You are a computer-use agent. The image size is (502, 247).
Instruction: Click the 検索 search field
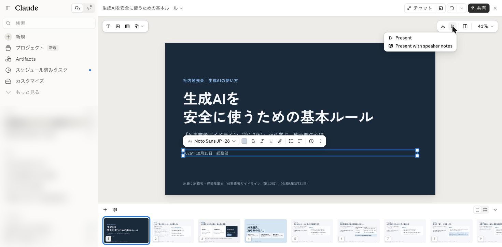click(x=49, y=23)
